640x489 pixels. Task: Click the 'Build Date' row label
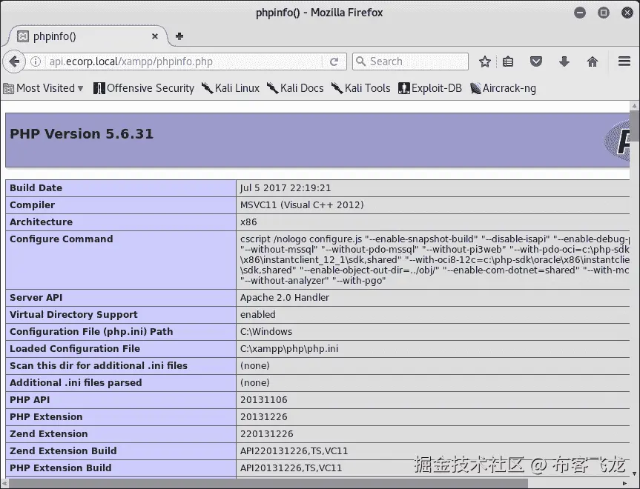click(36, 188)
